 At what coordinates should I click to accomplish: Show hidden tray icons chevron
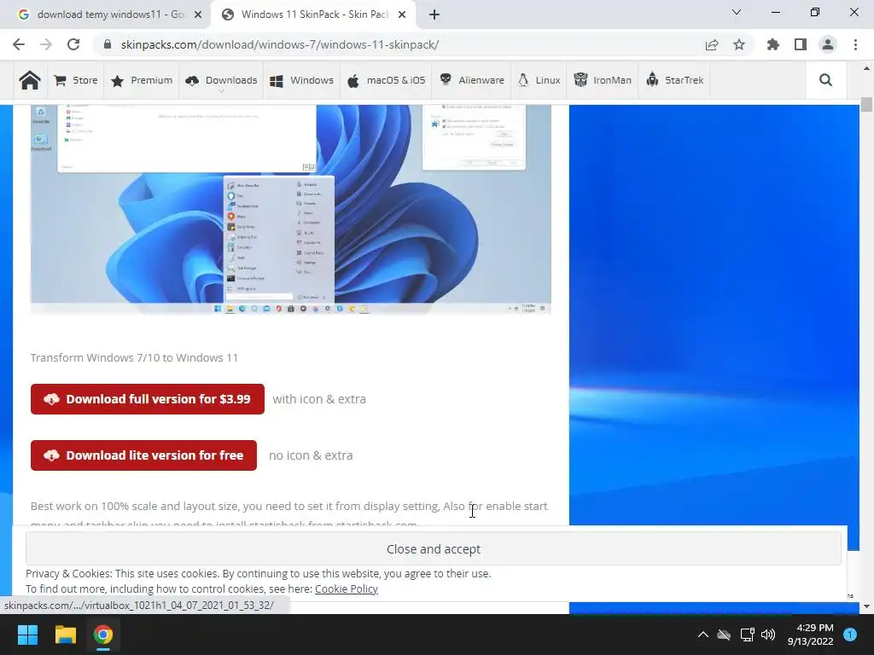coord(703,635)
